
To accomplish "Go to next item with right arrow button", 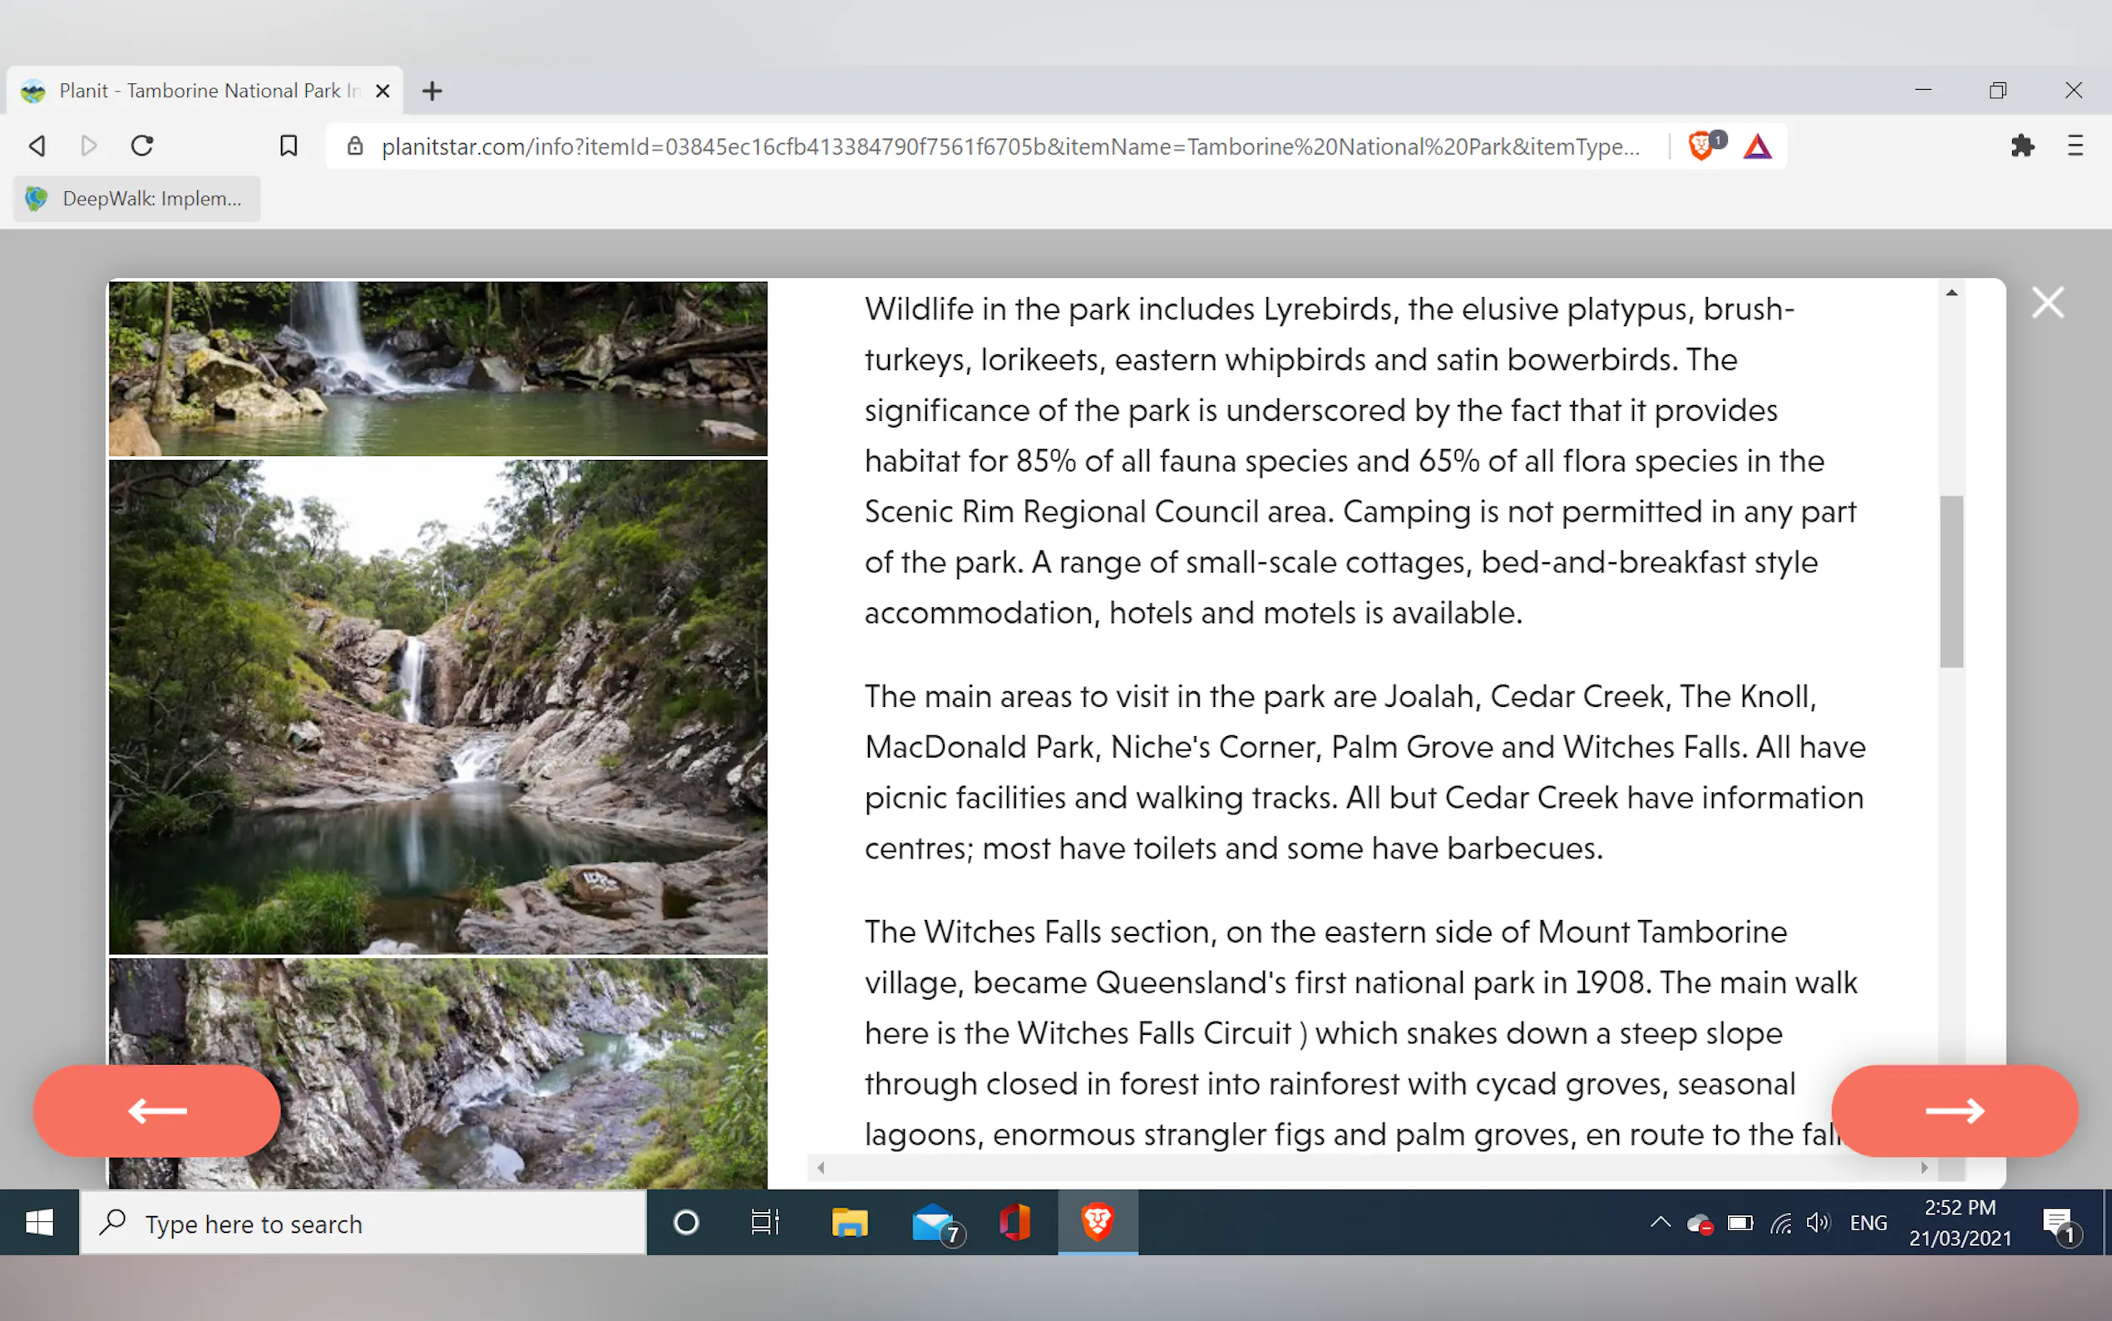I will pyautogui.click(x=1954, y=1111).
